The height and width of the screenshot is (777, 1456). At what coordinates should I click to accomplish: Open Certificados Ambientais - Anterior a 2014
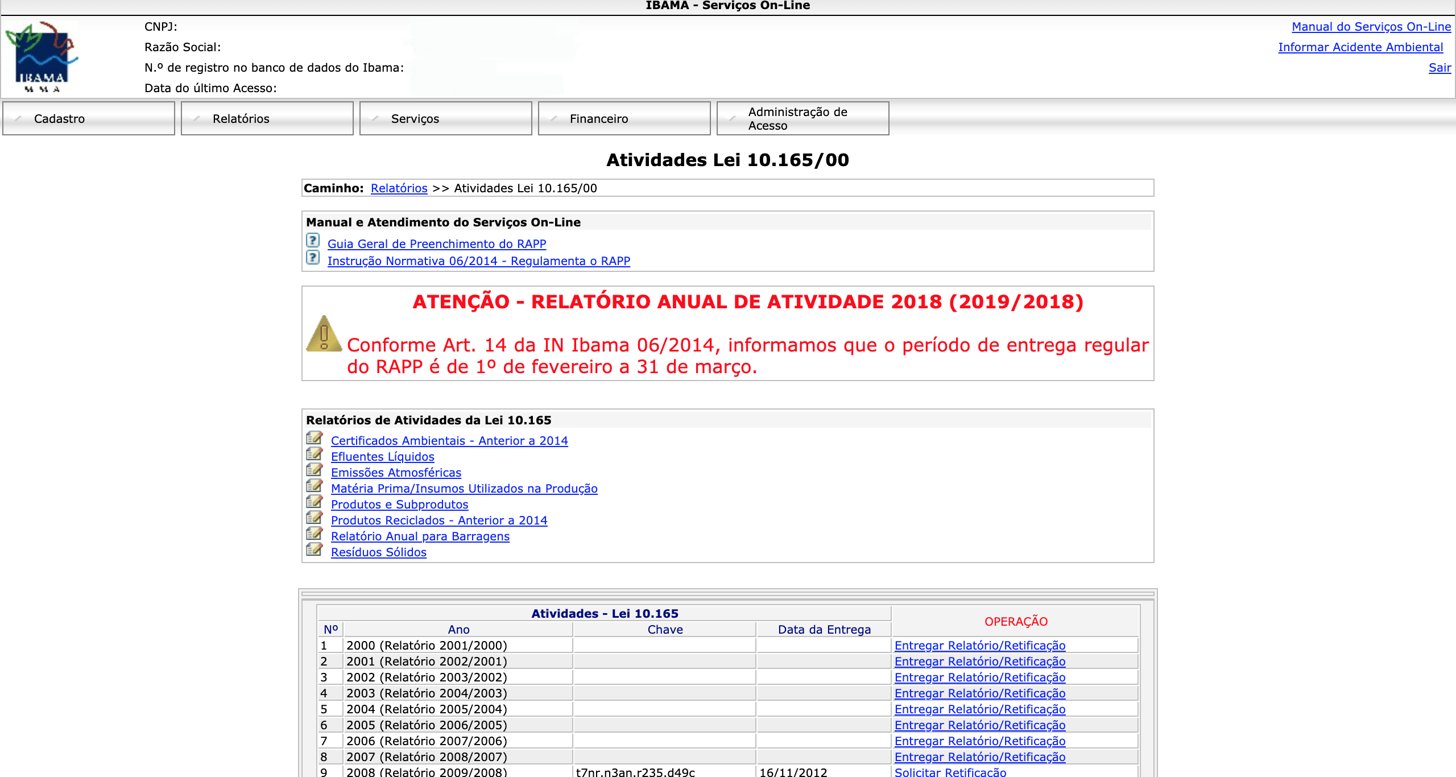point(449,441)
